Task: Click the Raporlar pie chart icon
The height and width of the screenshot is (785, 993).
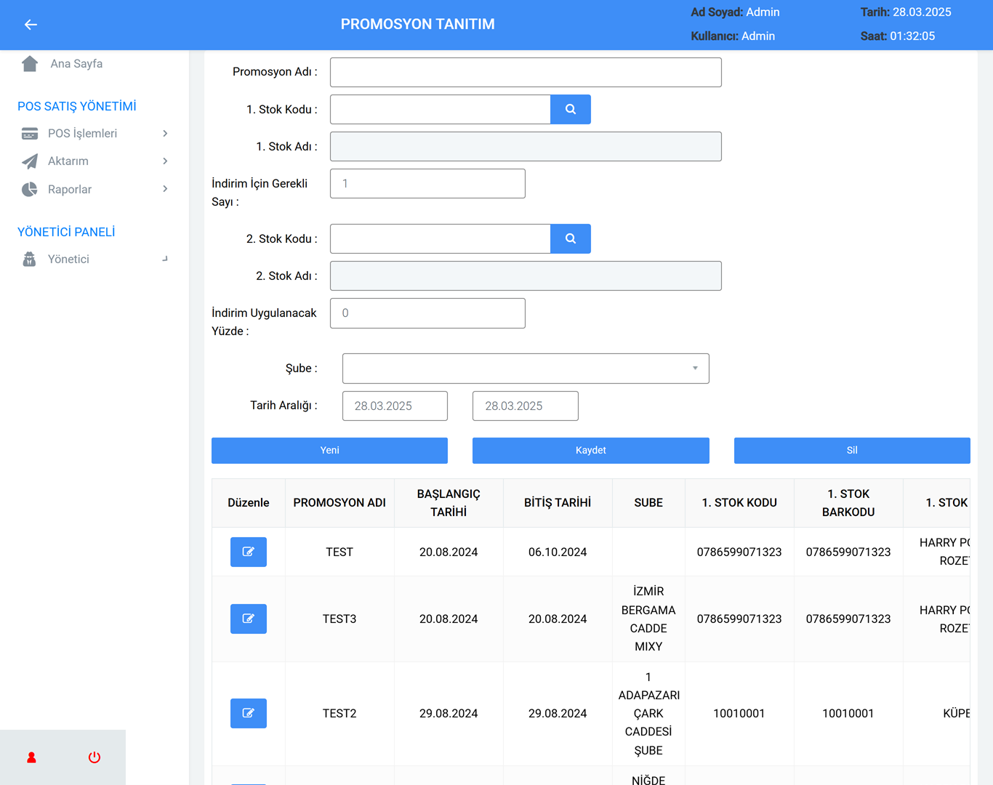Action: [x=30, y=190]
